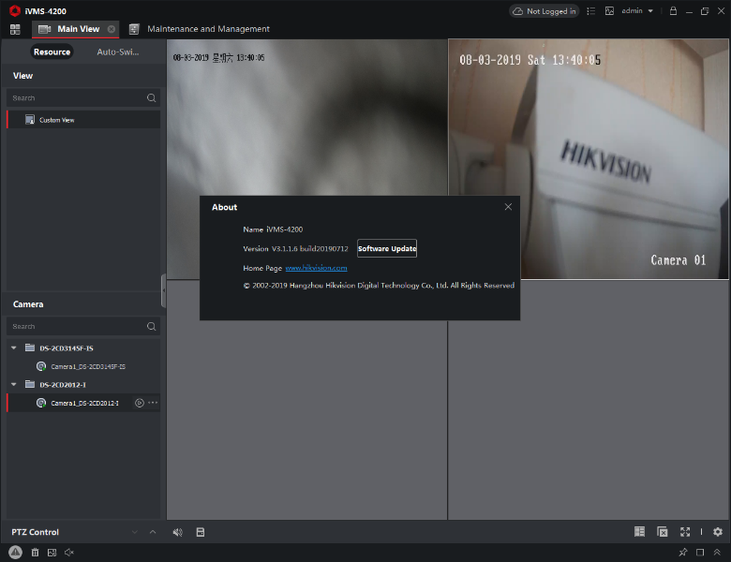This screenshot has height=562, width=731.
Task: Toggle the live view audio speaker icon
Action: pos(178,532)
